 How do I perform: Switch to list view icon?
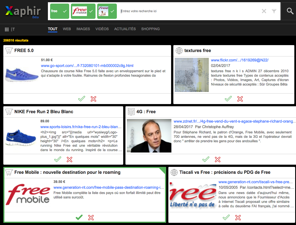(x=13, y=29)
